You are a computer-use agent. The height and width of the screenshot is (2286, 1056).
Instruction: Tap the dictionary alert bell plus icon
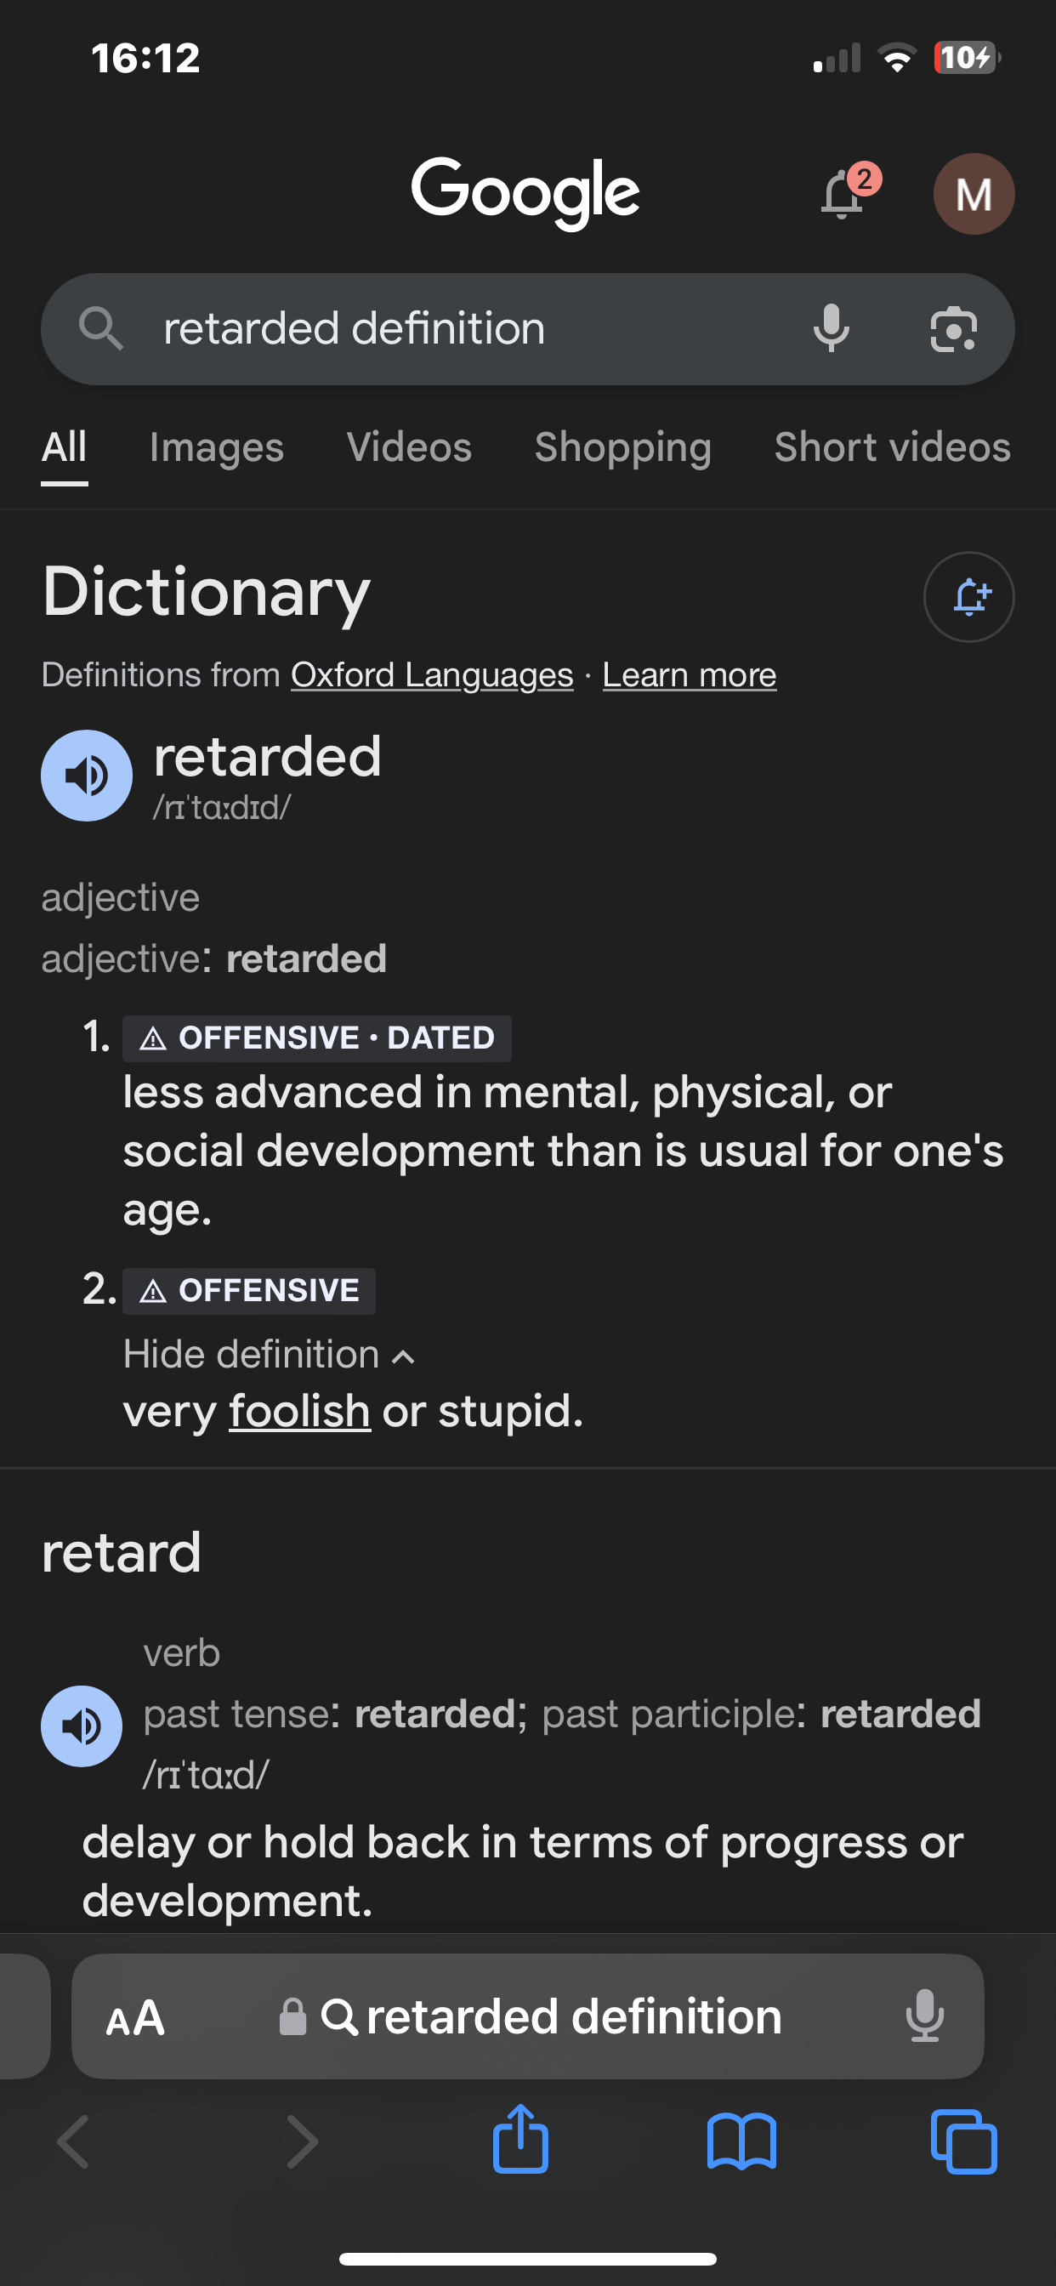pos(969,596)
